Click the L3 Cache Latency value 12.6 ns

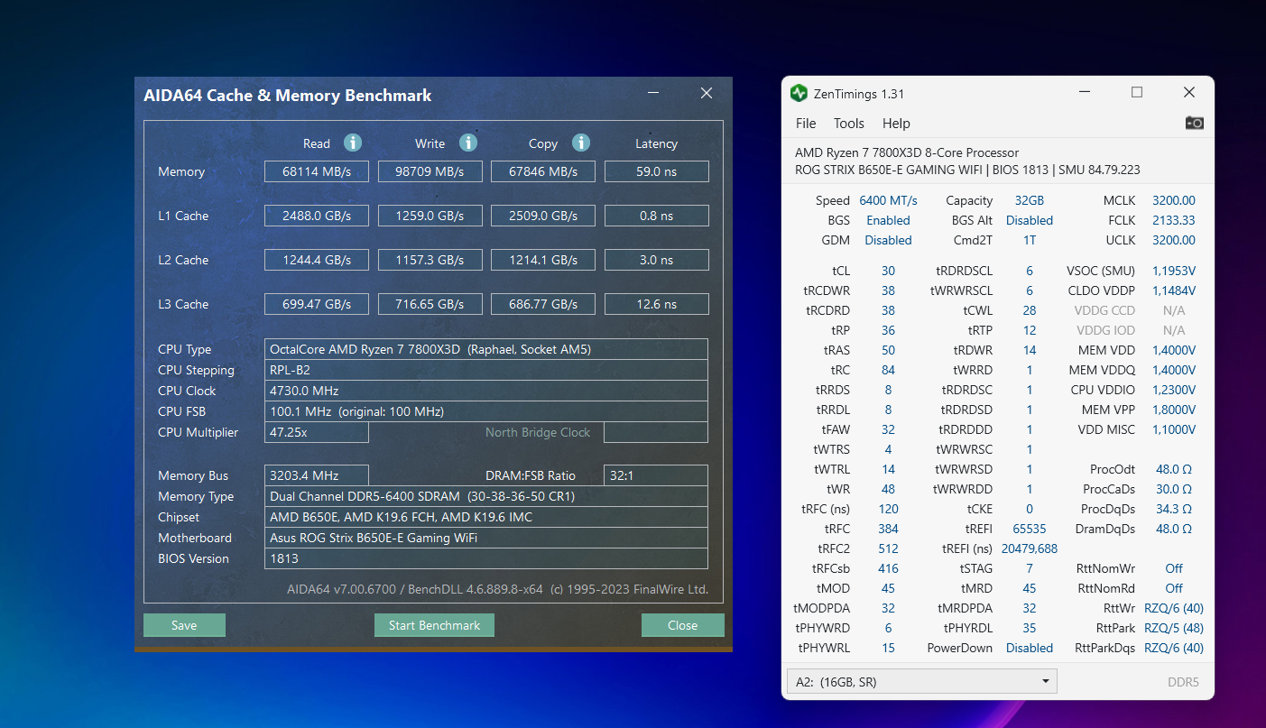tap(657, 304)
